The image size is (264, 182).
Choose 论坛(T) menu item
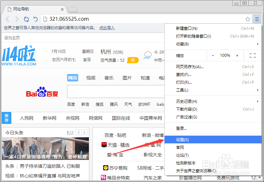click(x=213, y=155)
